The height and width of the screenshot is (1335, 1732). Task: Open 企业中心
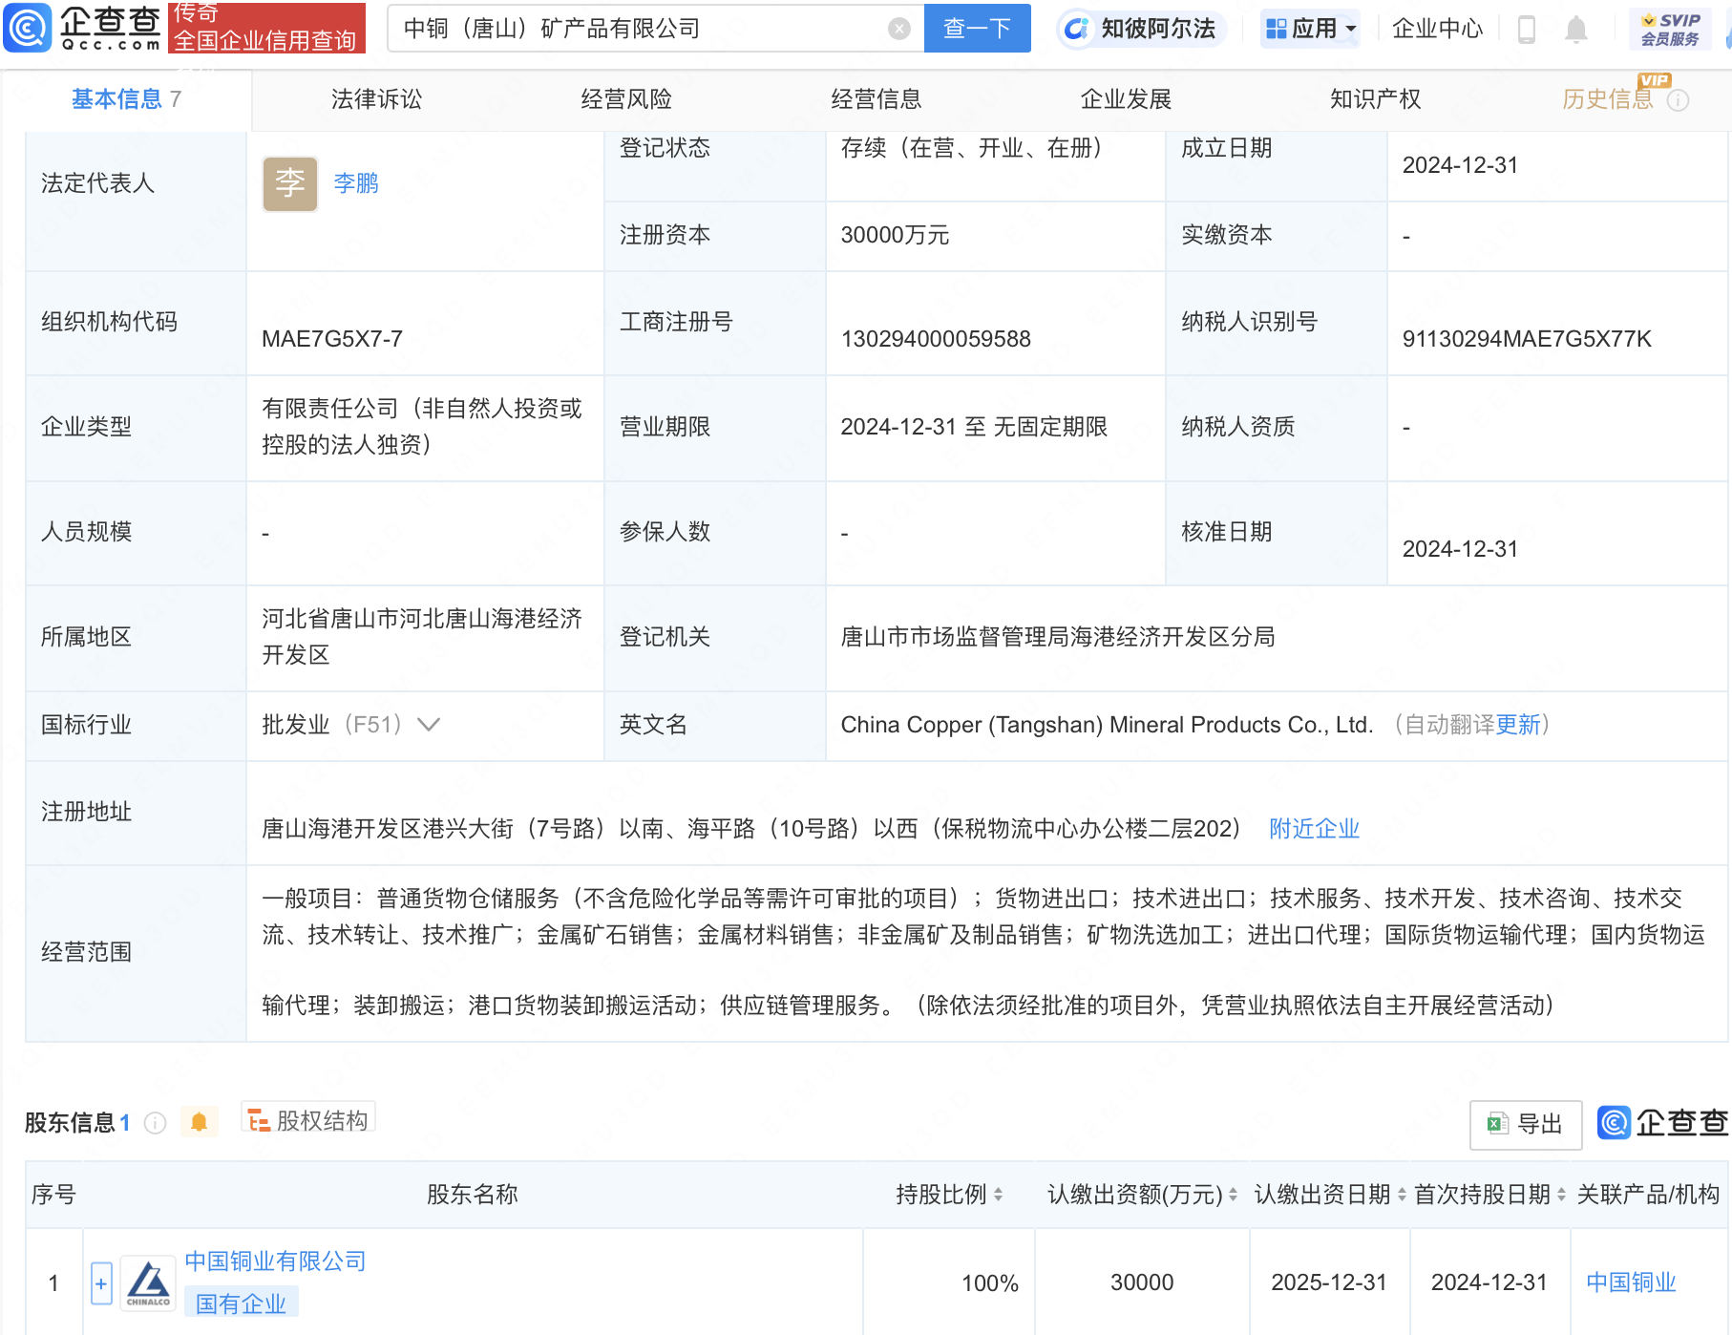[x=1437, y=29]
